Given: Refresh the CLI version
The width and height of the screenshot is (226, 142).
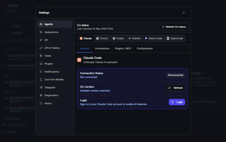Looking at the screenshot, I should 175,88.
